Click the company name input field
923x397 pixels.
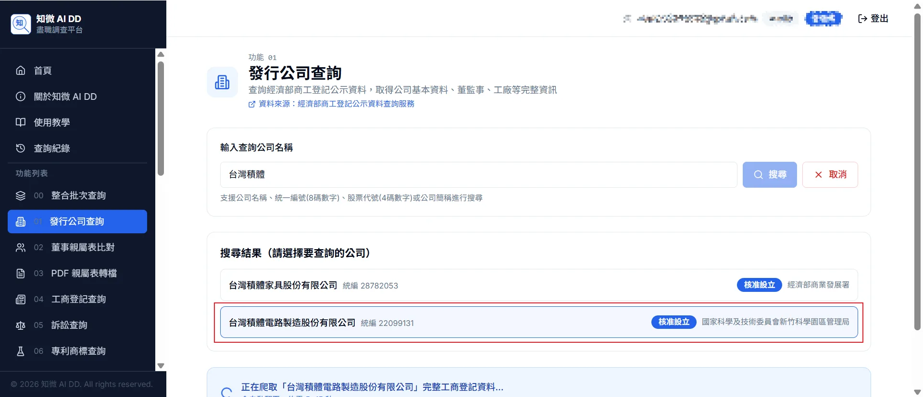click(478, 175)
